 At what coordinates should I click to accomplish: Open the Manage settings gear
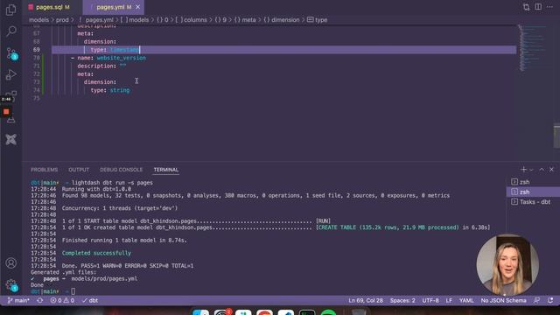[11, 285]
